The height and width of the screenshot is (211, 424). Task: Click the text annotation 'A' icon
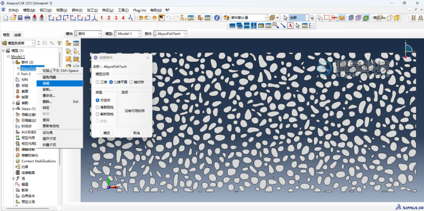290,26
